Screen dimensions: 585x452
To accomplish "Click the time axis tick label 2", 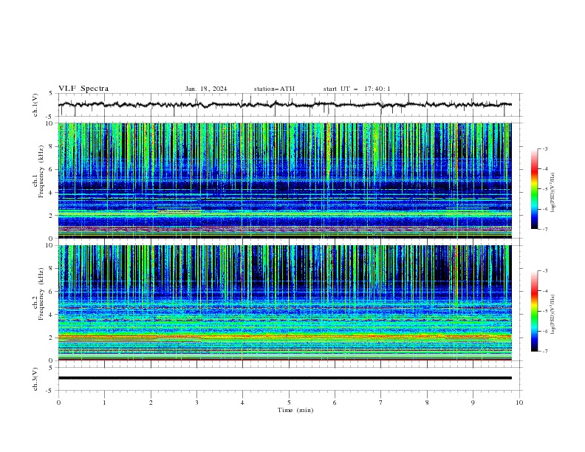I will pos(151,403).
